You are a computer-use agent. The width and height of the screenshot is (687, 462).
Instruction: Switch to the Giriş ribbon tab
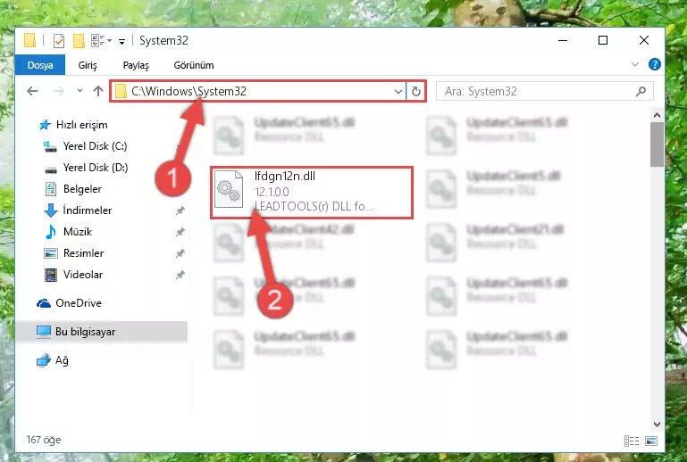(x=88, y=65)
